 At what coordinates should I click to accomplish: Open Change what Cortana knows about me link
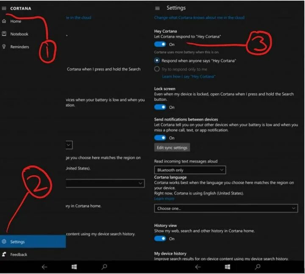click(200, 17)
